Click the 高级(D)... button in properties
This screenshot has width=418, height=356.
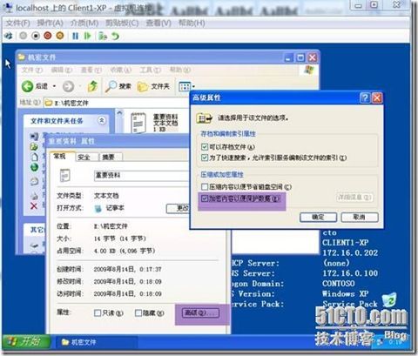[200, 312]
